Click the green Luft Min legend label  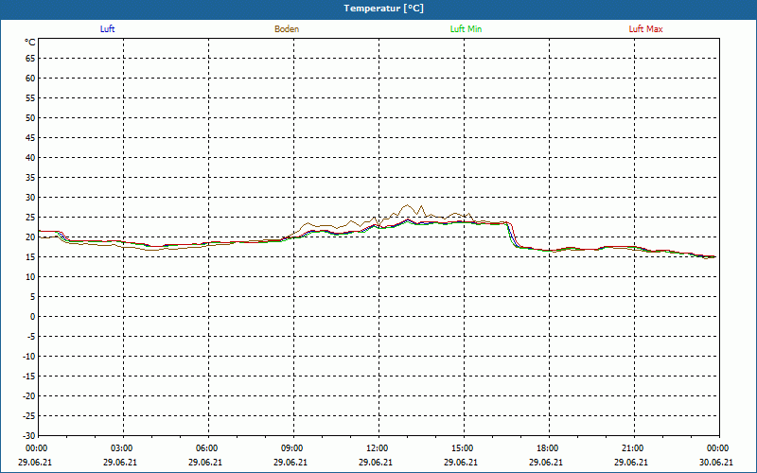point(466,29)
